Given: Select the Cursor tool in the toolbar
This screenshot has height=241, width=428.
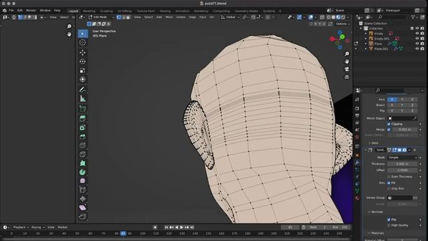Looking at the screenshot, I should (82, 42).
